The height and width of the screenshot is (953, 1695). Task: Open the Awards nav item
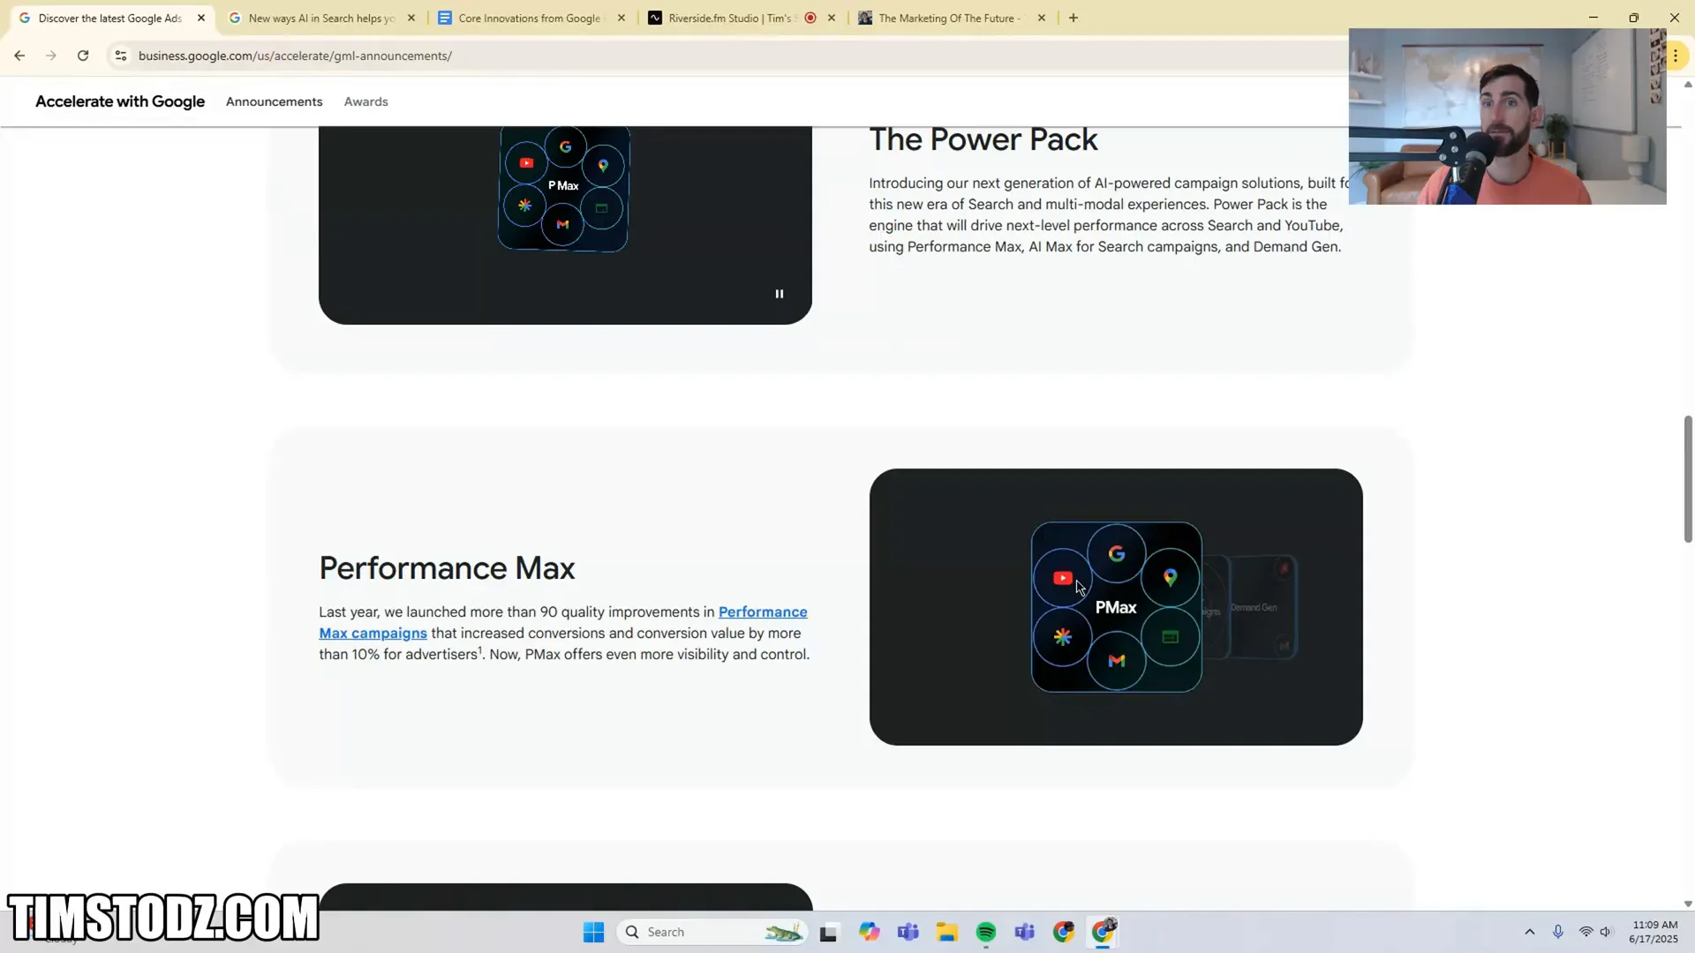click(x=365, y=101)
